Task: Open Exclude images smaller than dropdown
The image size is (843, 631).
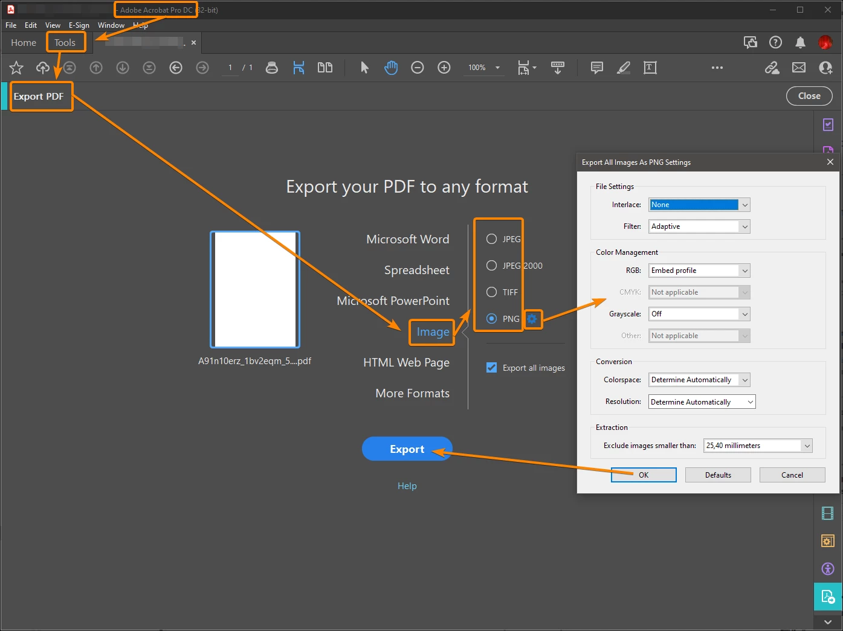Action: (758, 446)
